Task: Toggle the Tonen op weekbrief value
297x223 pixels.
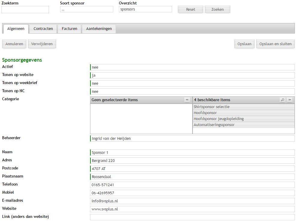Action: pyautogui.click(x=192, y=84)
